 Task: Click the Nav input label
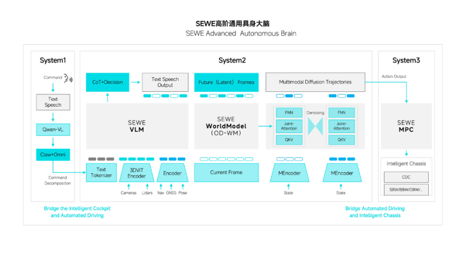click(x=161, y=193)
